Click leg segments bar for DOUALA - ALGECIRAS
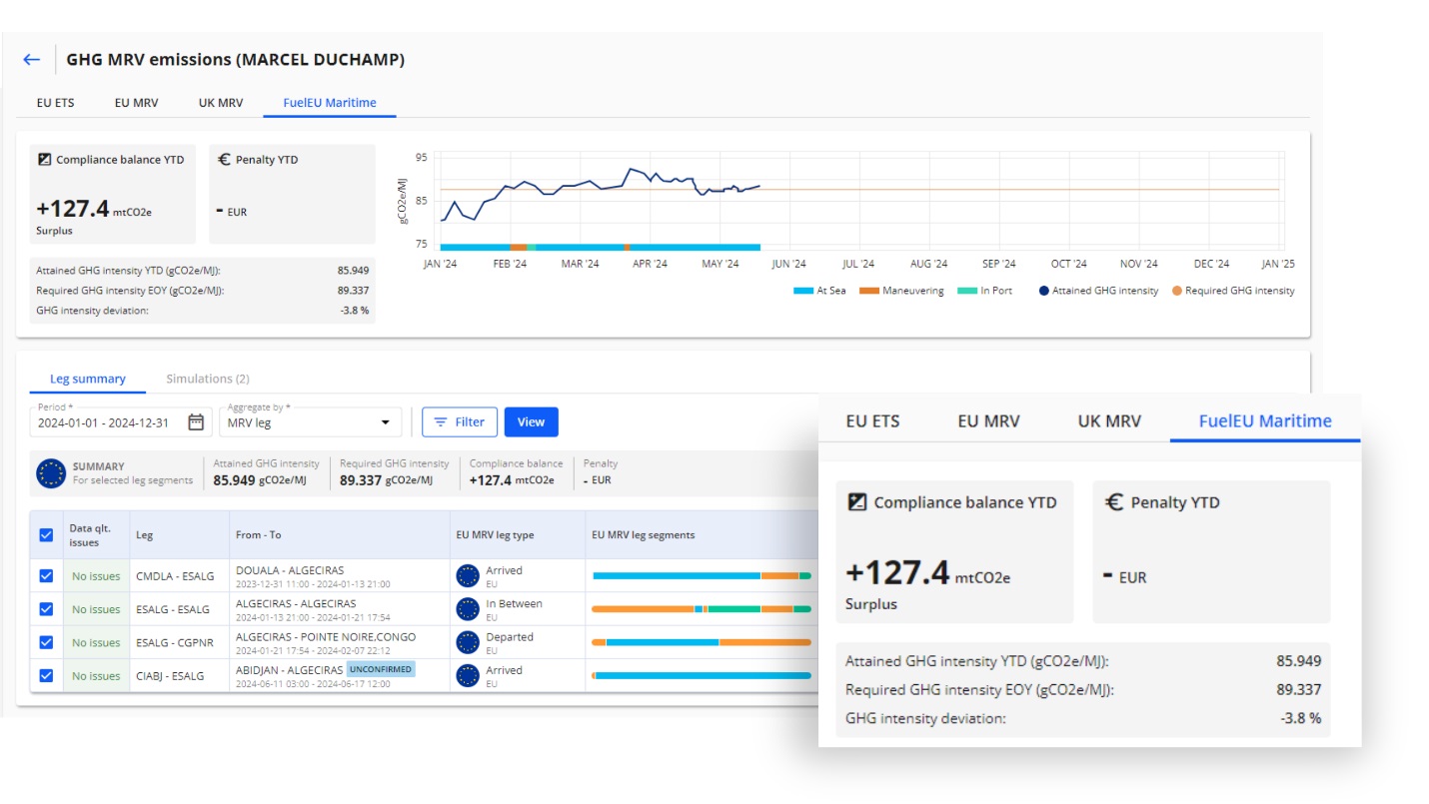 (702, 576)
